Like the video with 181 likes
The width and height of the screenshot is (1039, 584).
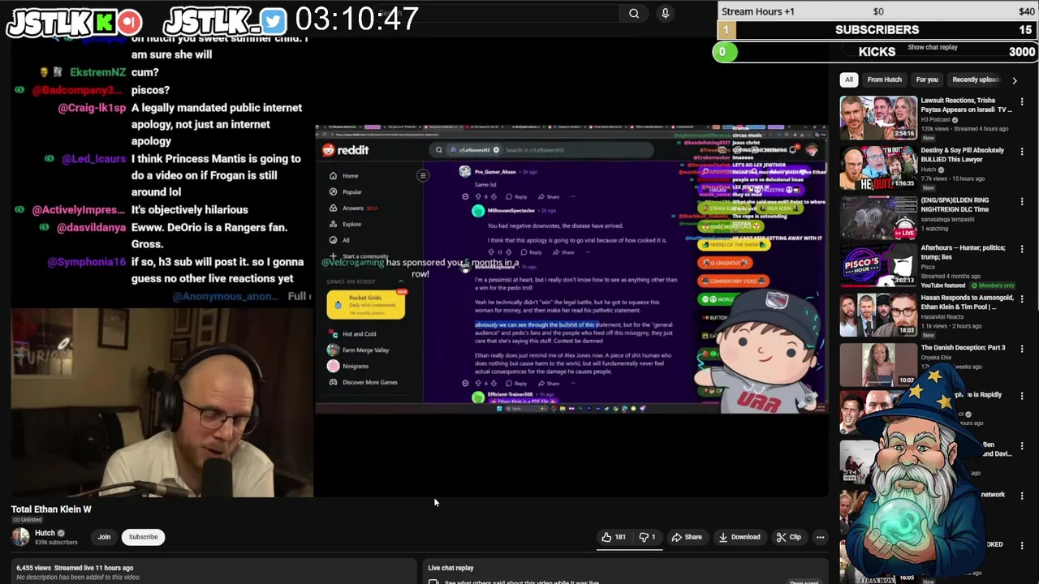[x=614, y=537]
